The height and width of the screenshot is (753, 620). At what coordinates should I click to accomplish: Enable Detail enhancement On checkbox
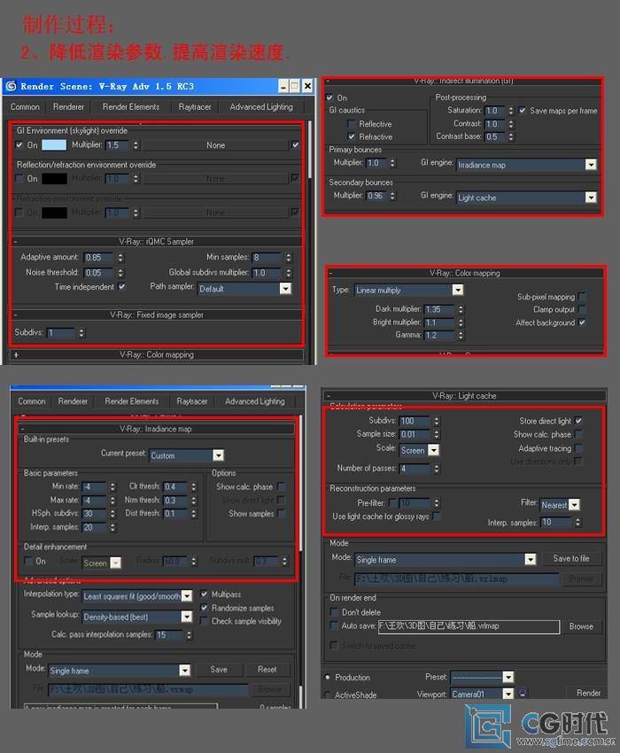(x=27, y=561)
